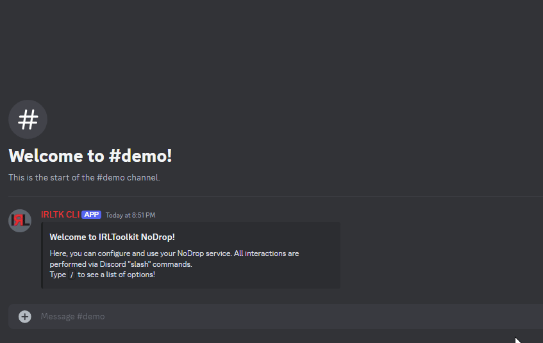The height and width of the screenshot is (343, 543).
Task: Select the slash inline code snippet
Action: point(72,275)
